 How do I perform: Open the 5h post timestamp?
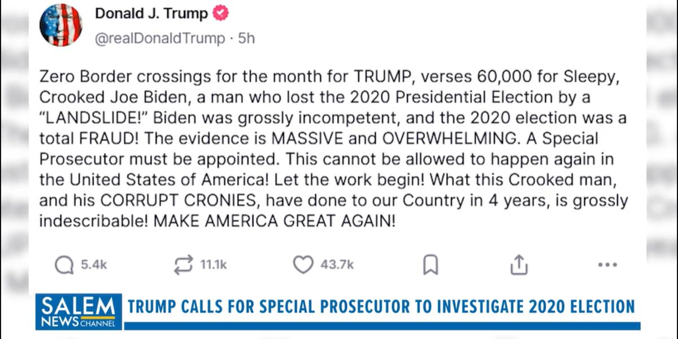246,38
